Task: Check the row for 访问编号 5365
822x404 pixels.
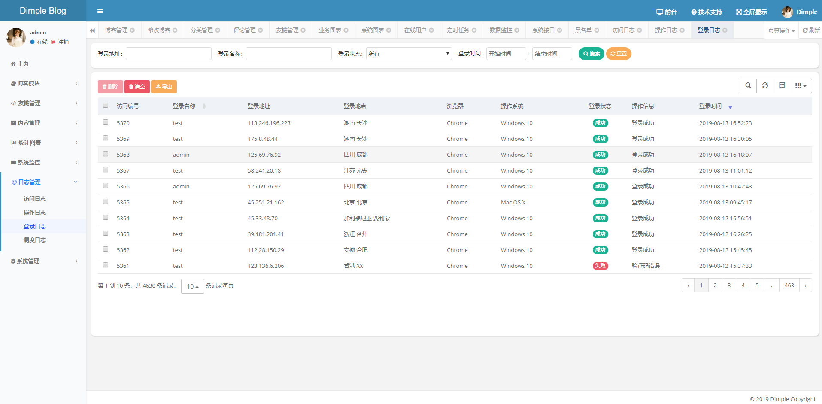Action: [106, 201]
